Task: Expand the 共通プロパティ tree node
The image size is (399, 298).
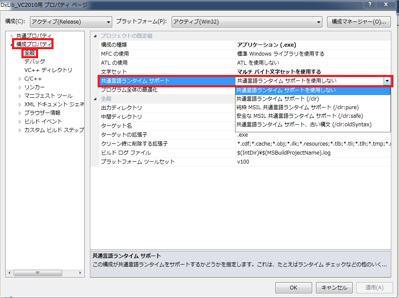Action: point(12,36)
